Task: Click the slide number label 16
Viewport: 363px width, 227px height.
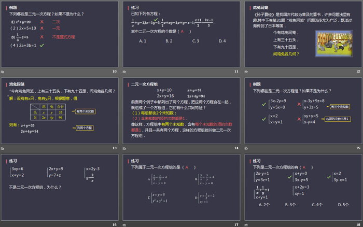Action: click(115, 225)
